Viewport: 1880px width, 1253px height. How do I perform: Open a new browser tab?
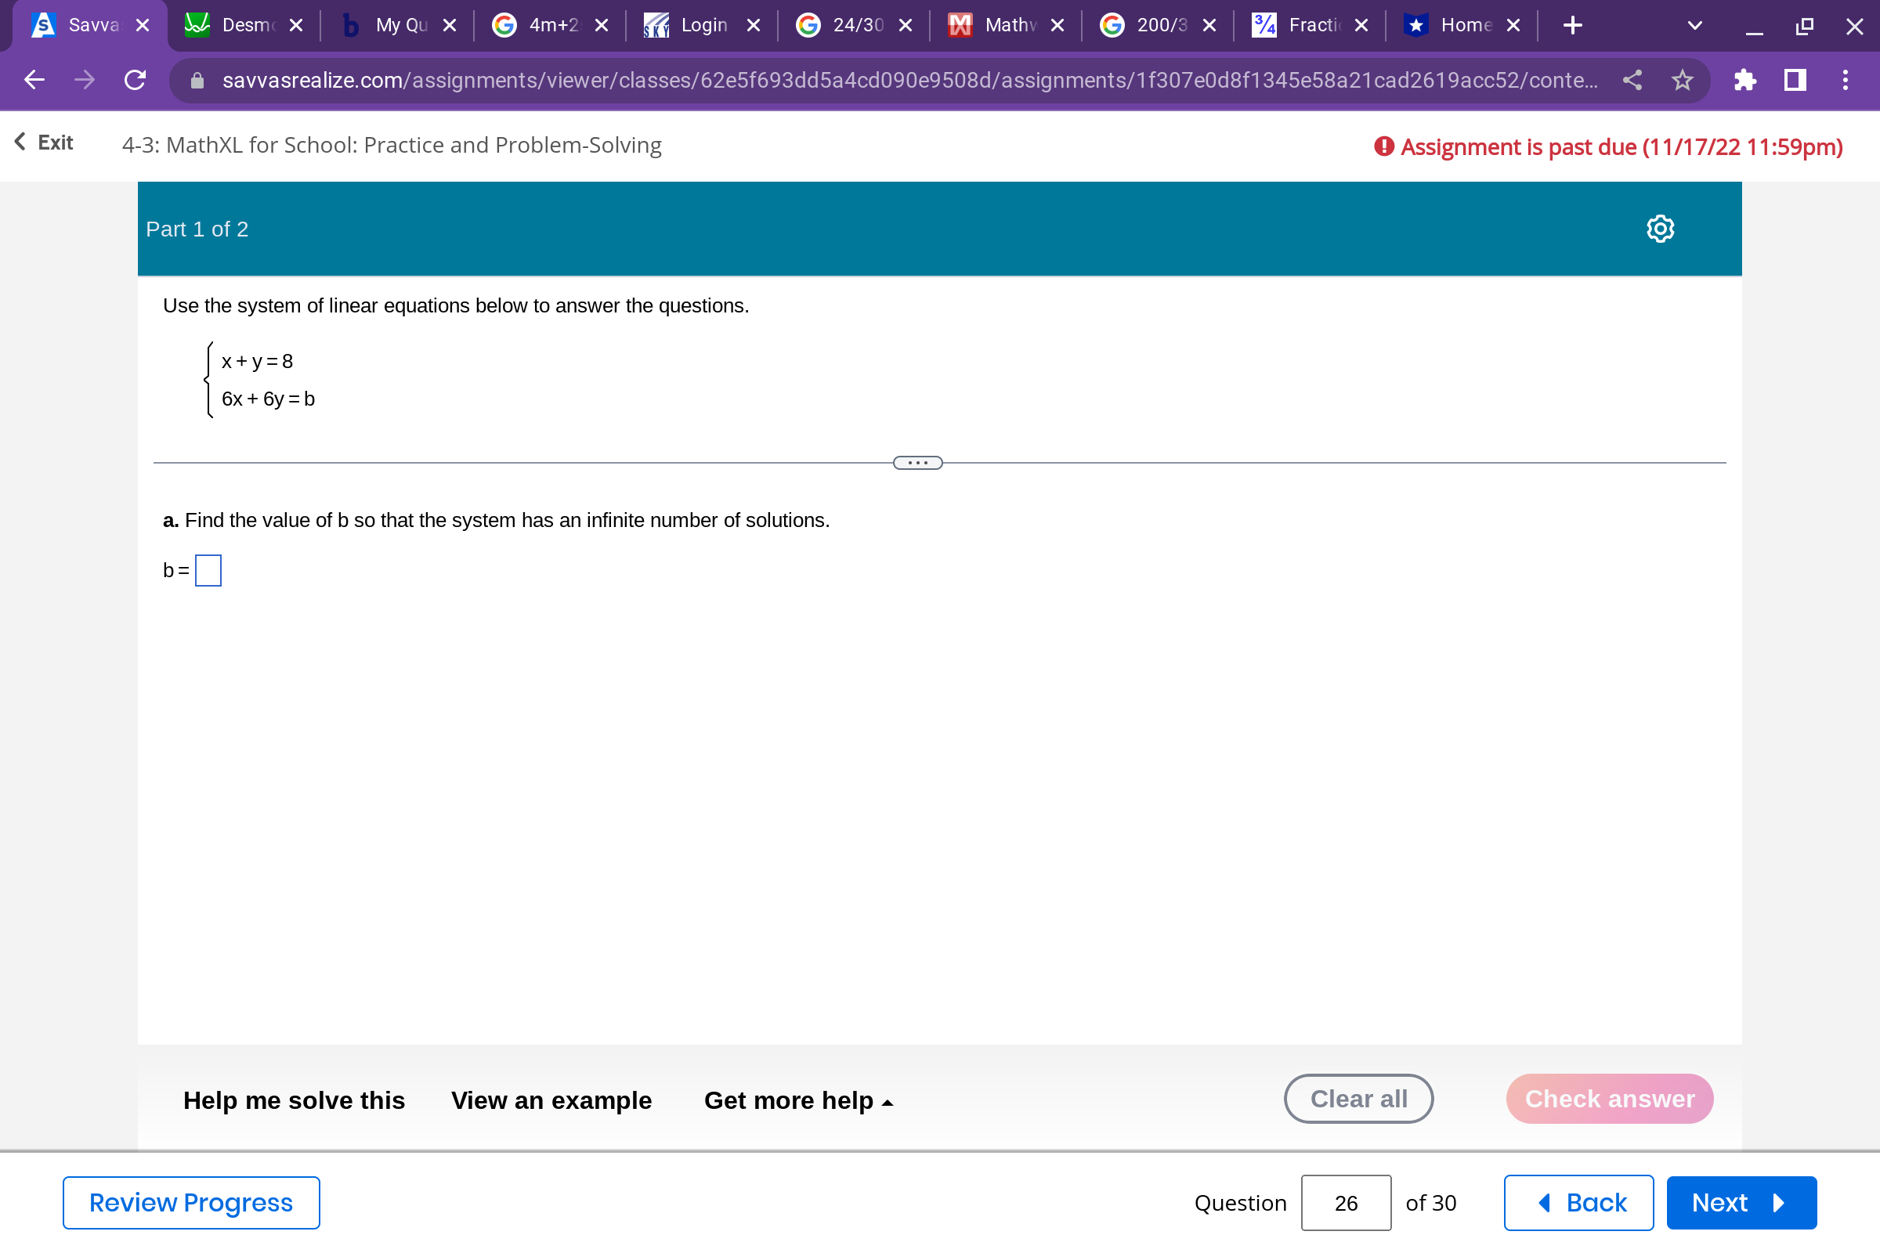(1572, 26)
